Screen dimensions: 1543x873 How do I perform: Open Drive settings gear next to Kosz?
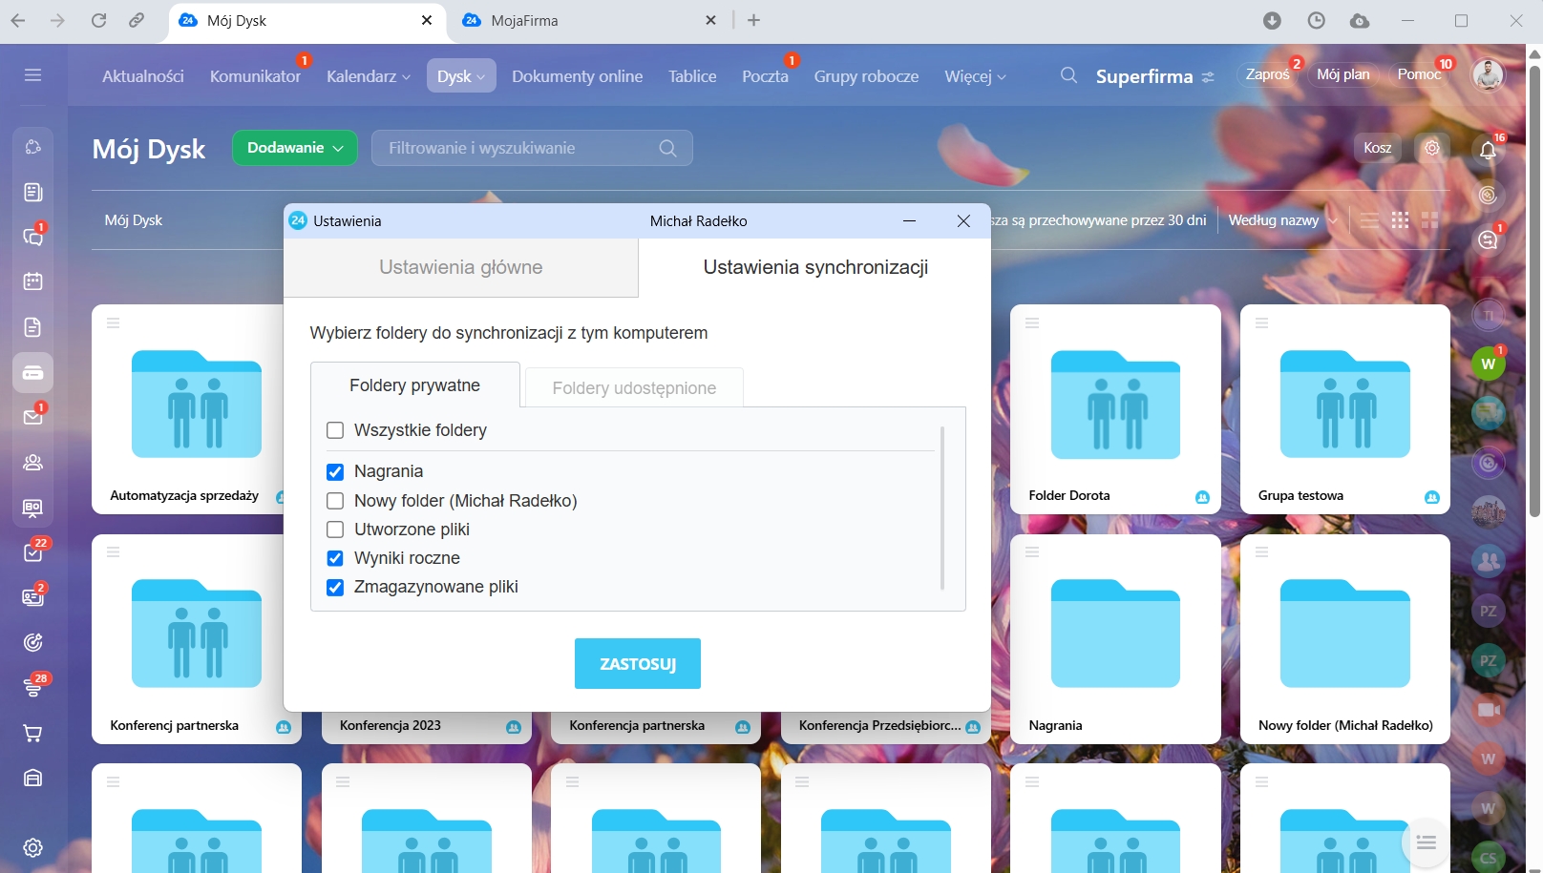tap(1431, 148)
